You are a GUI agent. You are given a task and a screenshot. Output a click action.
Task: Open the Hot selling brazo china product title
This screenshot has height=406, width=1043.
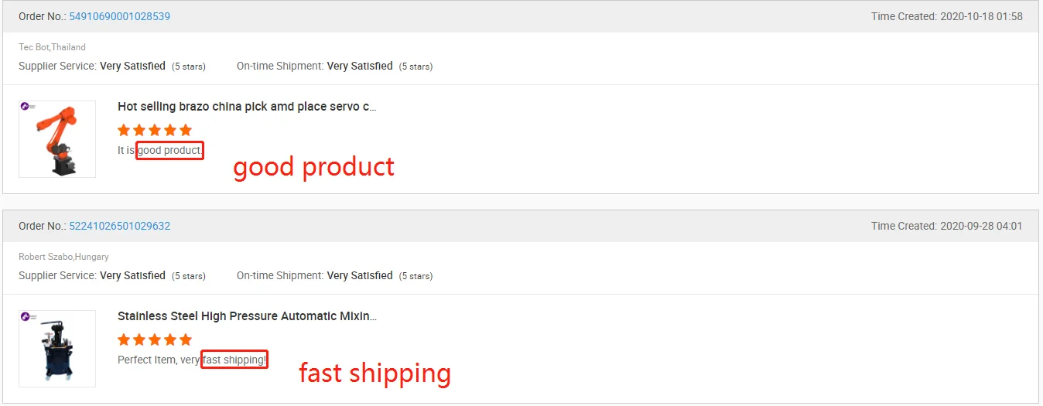pyautogui.click(x=247, y=107)
